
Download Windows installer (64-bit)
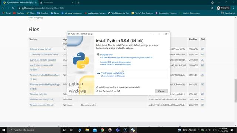click(42, 105)
